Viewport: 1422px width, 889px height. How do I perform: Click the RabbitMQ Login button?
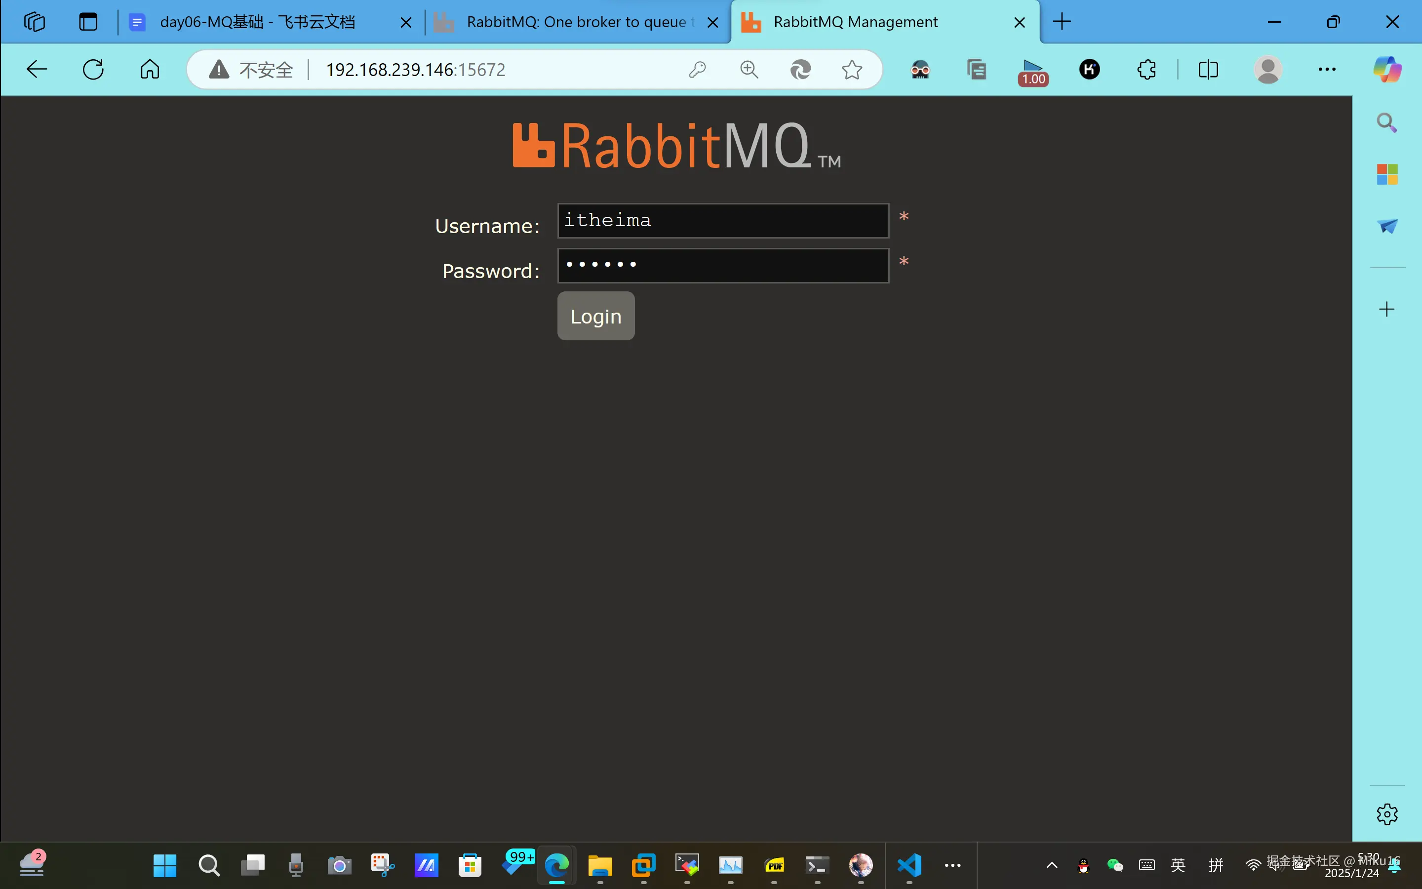595,316
